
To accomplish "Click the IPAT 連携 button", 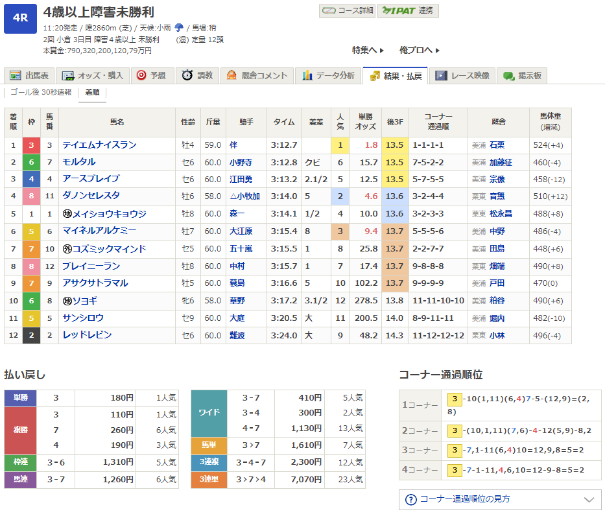I will pos(408,11).
